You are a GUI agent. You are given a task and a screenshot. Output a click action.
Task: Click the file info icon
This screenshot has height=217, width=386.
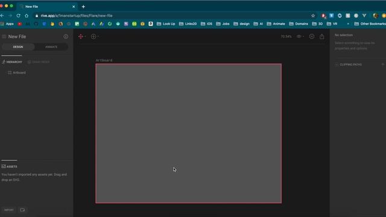pyautogui.click(x=66, y=36)
